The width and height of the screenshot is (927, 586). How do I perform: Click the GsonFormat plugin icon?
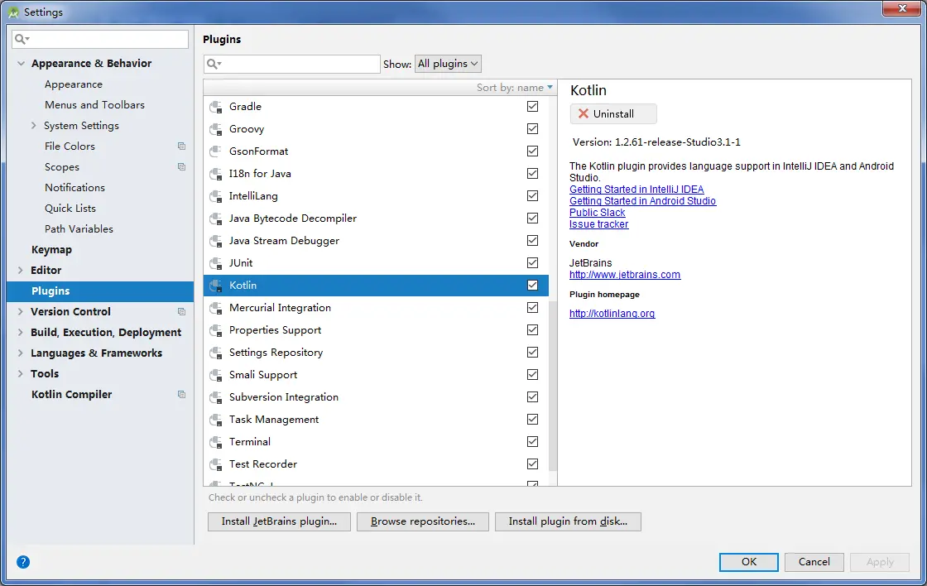coord(216,151)
